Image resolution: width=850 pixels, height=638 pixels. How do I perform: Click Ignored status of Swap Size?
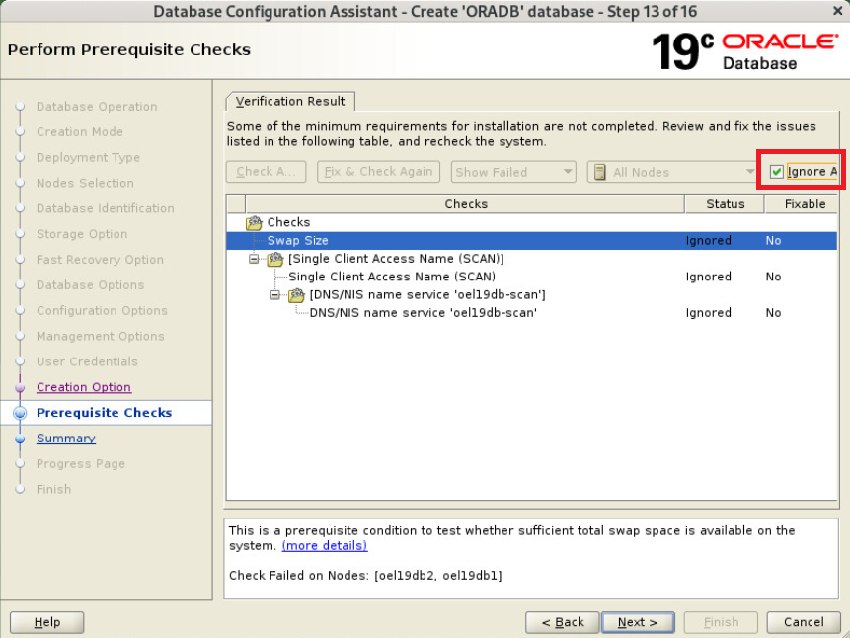point(708,241)
